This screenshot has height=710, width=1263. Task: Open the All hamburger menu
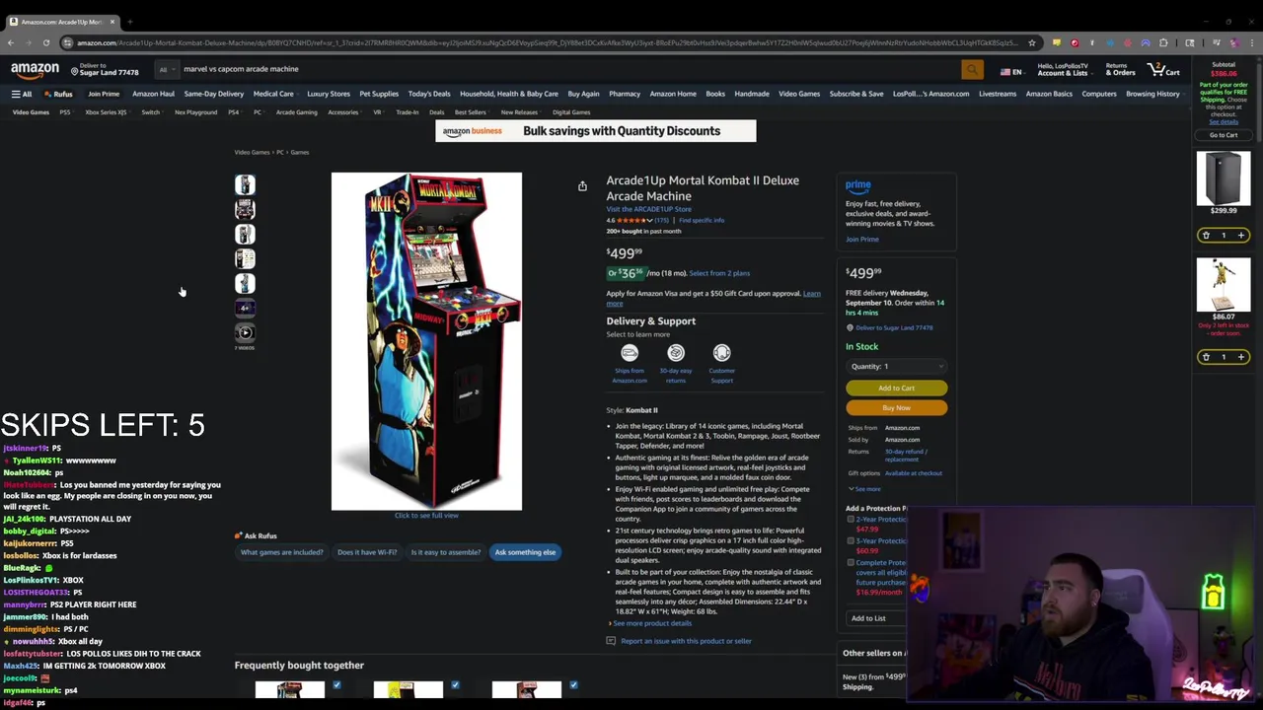tap(21, 94)
